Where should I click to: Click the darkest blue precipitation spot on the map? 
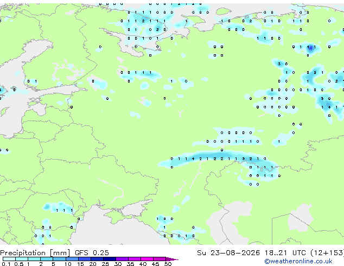pyautogui.click(x=311, y=48)
